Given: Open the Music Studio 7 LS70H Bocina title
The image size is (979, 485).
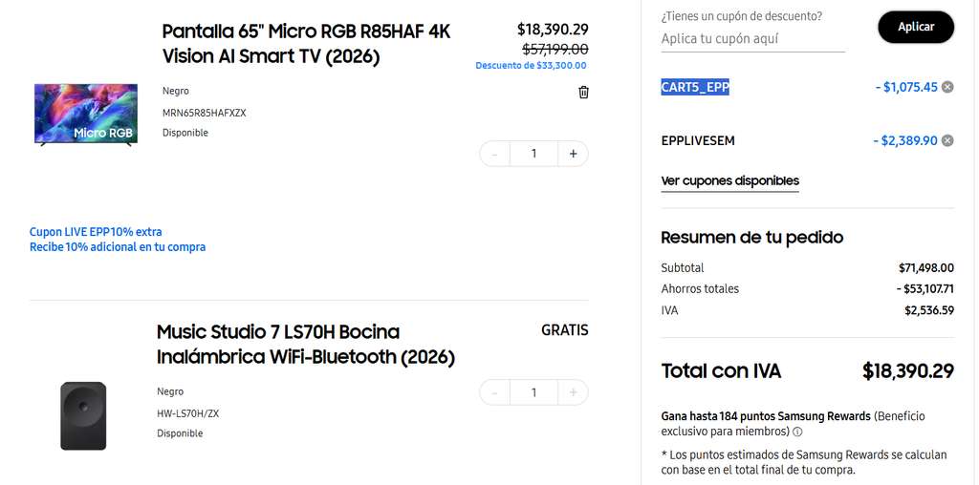Looking at the screenshot, I should point(305,344).
